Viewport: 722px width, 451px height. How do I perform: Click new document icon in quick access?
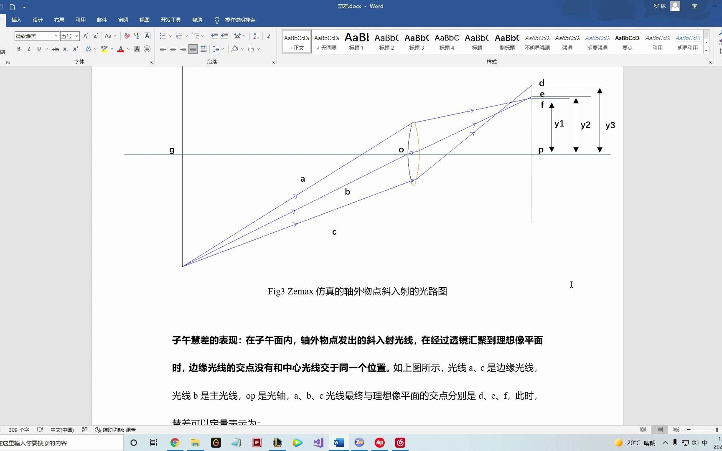(x=13, y=7)
